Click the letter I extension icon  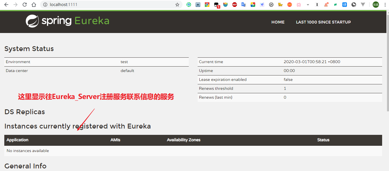317,5
